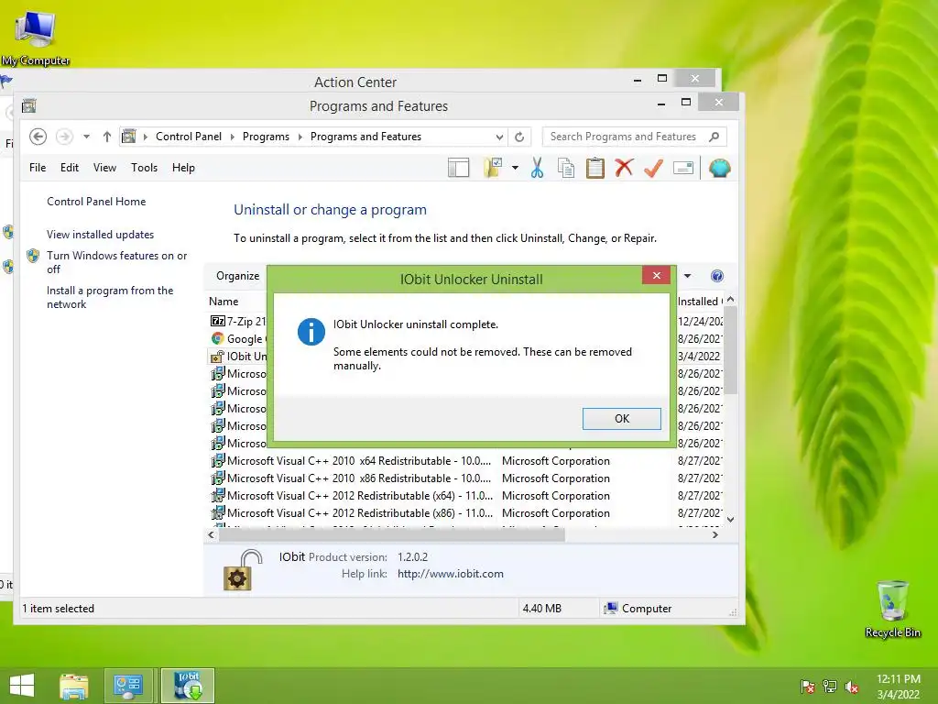Click Programs and Features breadcrumb

365,137
